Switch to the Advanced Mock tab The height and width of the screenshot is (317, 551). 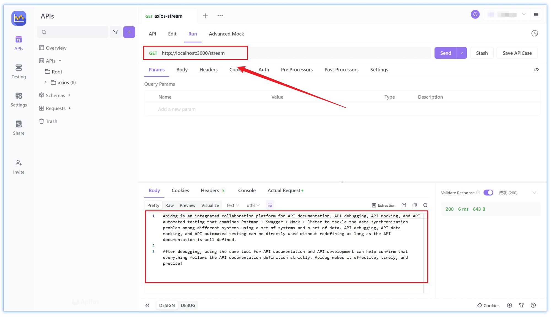tap(226, 34)
